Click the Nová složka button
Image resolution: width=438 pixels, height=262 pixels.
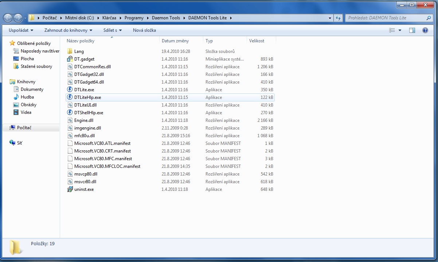pyautogui.click(x=144, y=30)
